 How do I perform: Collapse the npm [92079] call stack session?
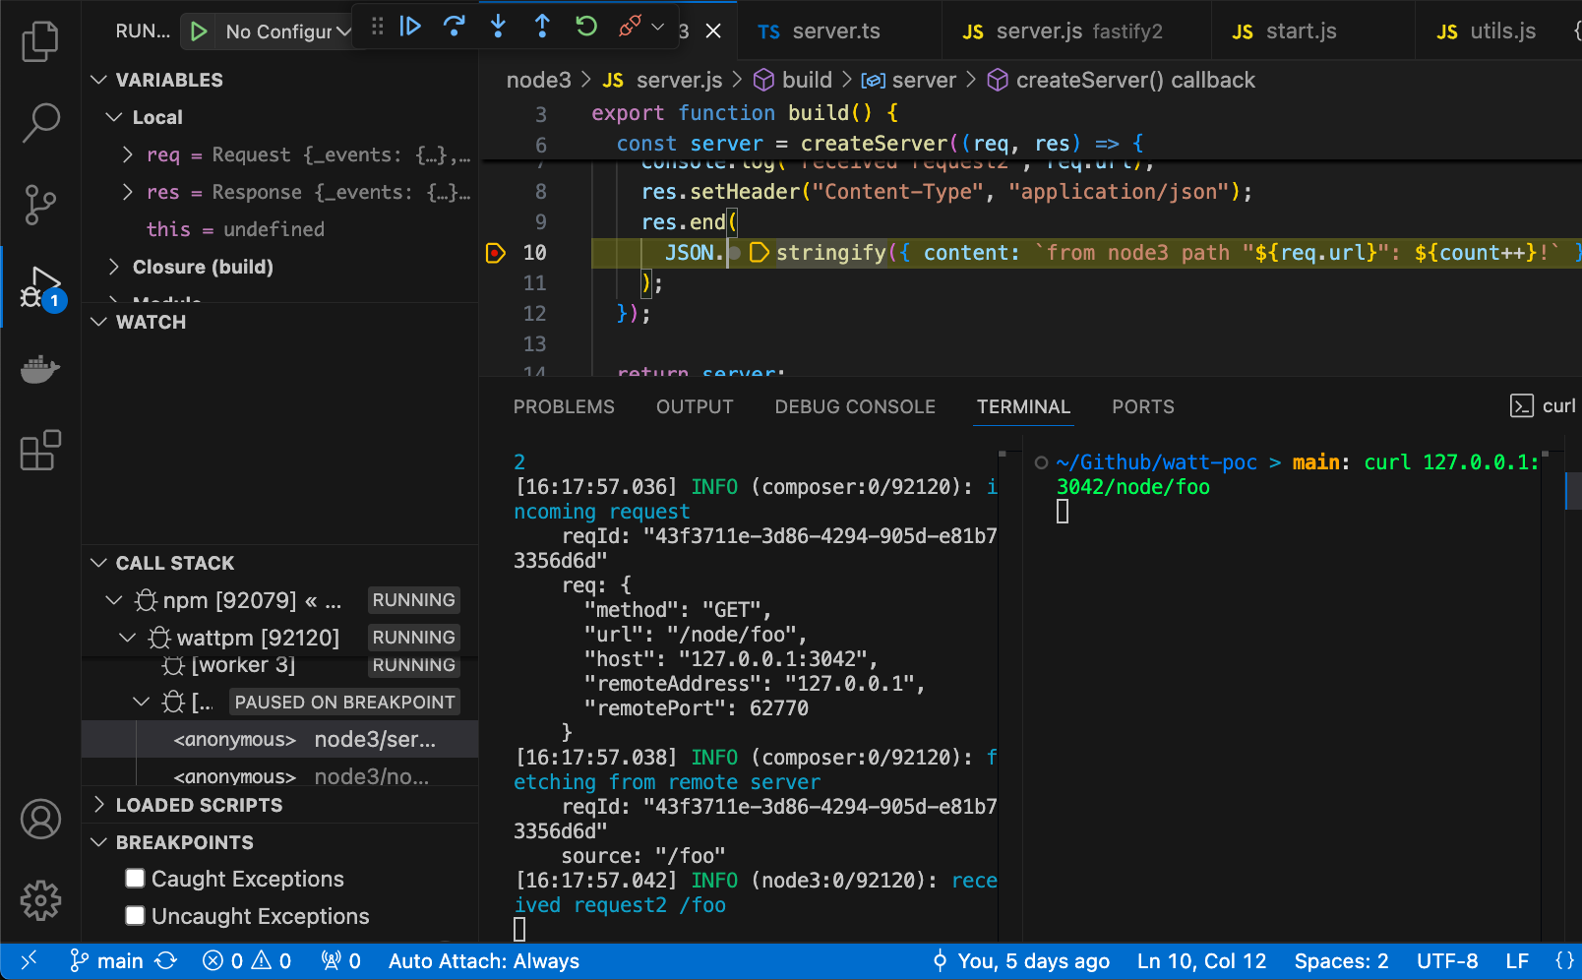114,600
